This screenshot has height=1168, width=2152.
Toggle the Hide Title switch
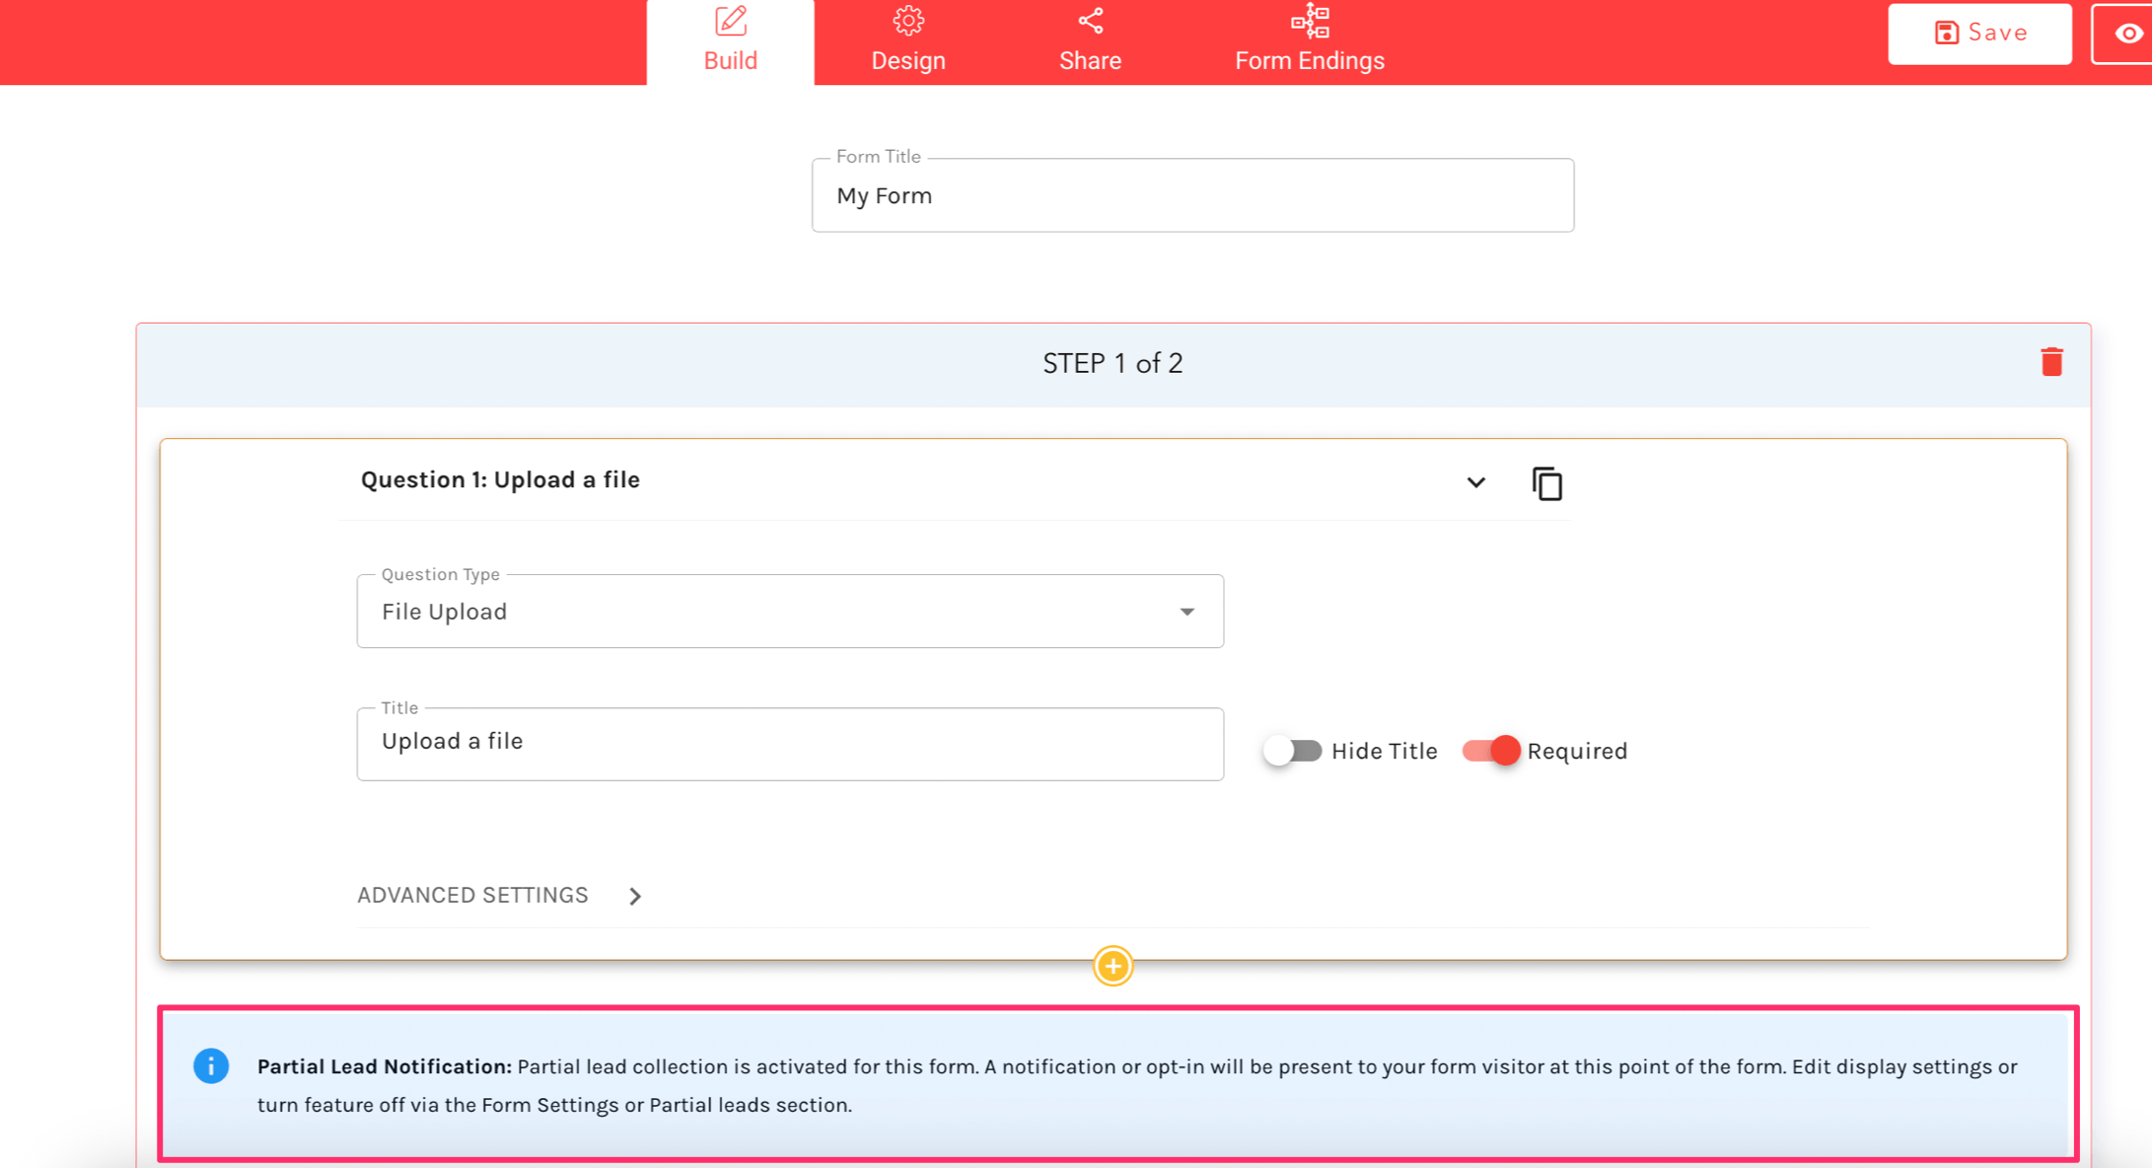tap(1292, 751)
